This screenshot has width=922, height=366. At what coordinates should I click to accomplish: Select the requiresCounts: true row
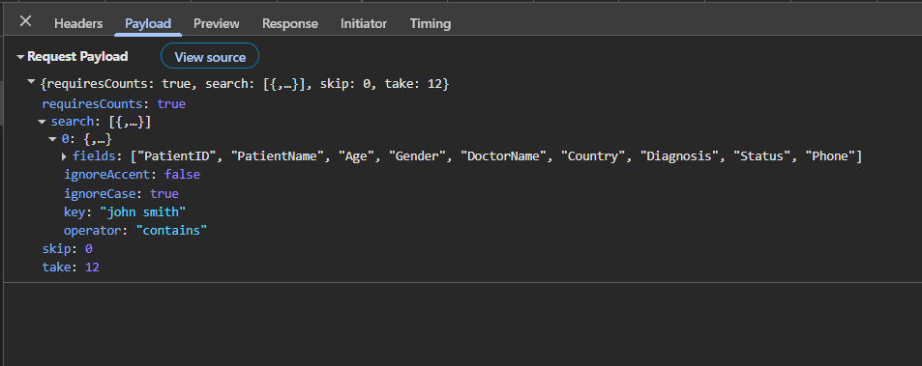[x=113, y=104]
